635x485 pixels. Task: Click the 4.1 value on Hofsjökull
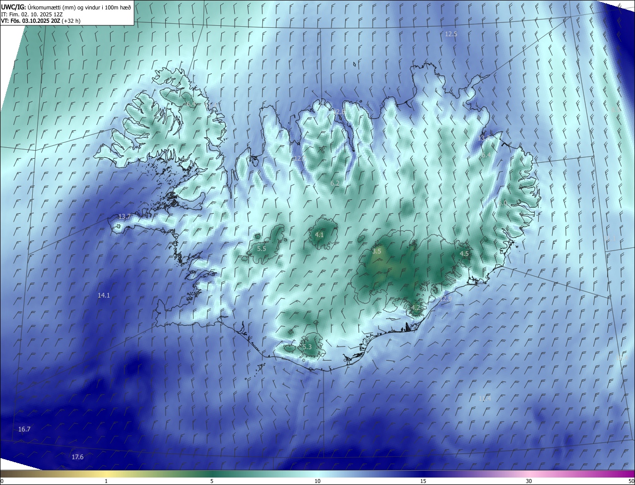tap(319, 235)
